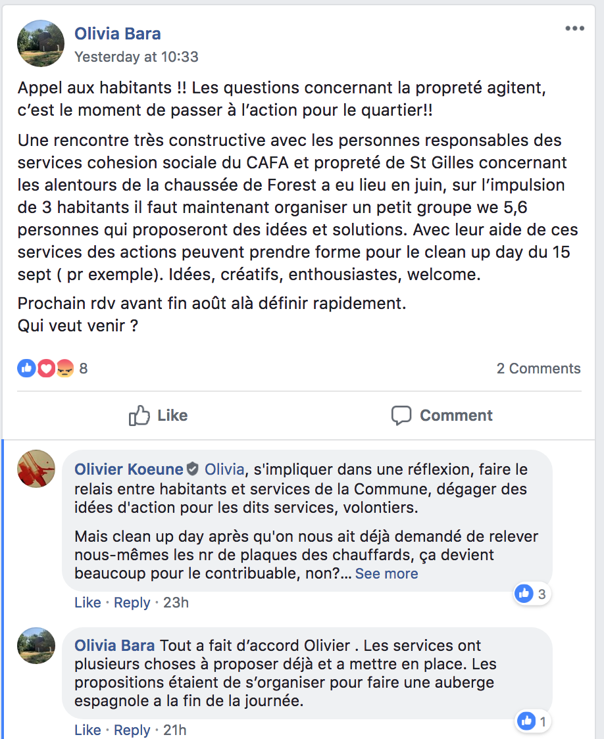This screenshot has height=739, width=604.
Task: Open the three-dot post options menu
Action: [x=574, y=29]
